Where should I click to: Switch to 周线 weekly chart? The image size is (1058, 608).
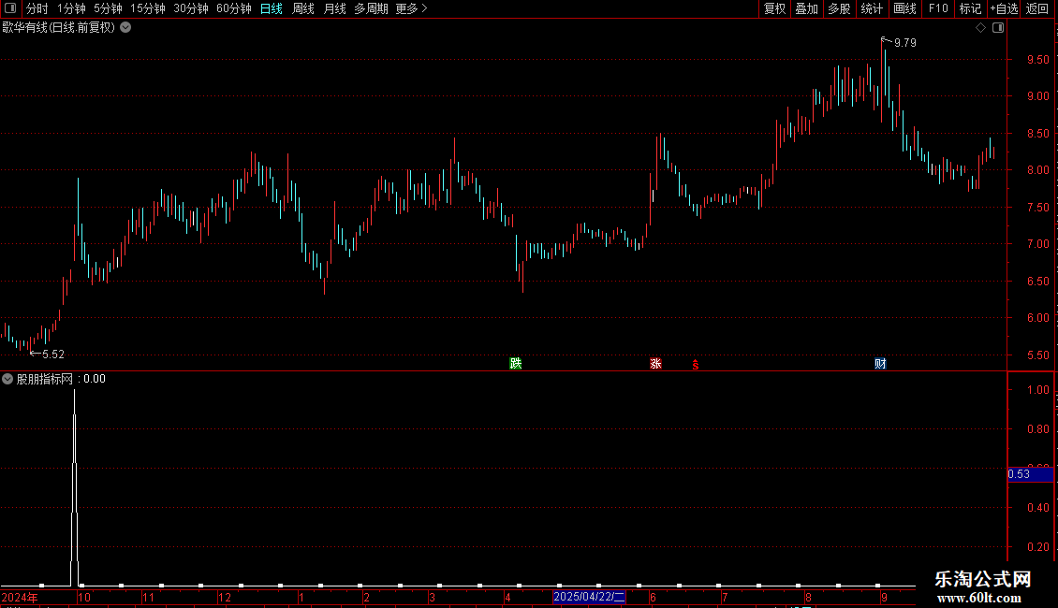coord(303,8)
